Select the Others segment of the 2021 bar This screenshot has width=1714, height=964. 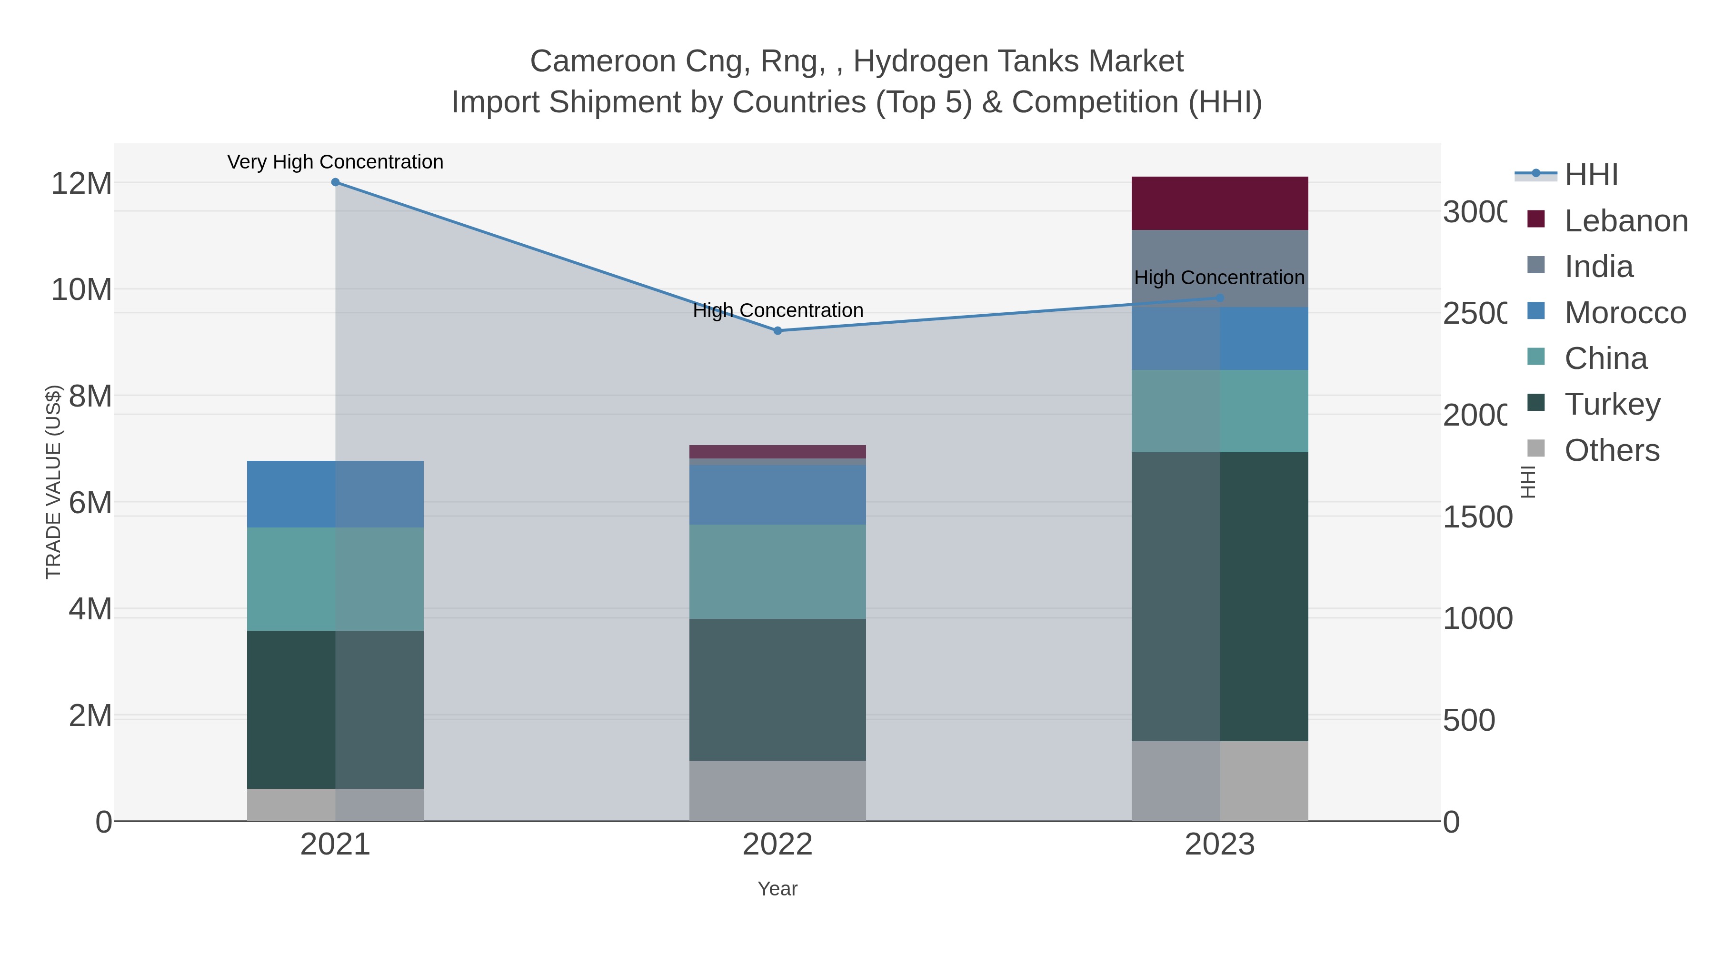pyautogui.click(x=335, y=805)
